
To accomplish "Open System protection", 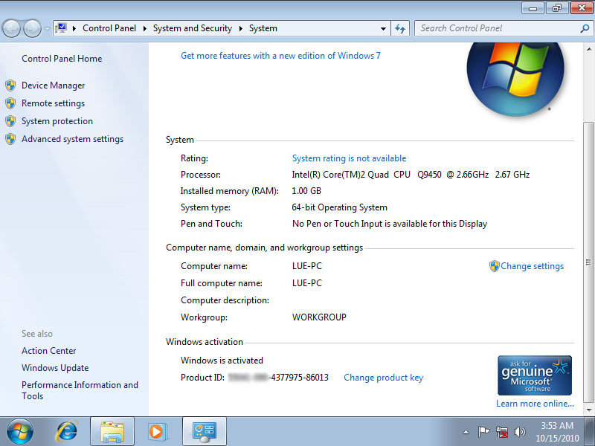I will click(x=57, y=121).
